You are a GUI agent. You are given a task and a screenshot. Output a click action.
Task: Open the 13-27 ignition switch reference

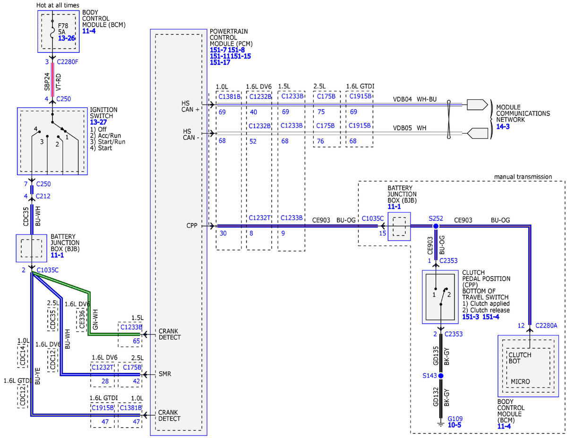point(98,121)
